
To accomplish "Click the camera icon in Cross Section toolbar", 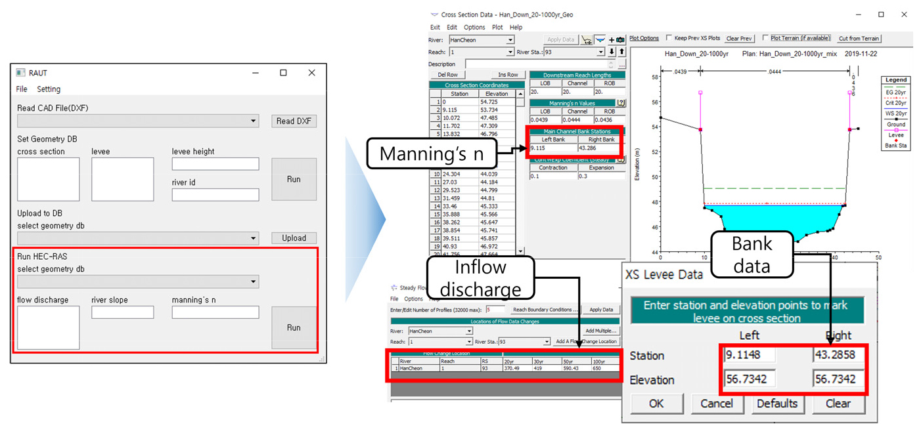I will (620, 40).
